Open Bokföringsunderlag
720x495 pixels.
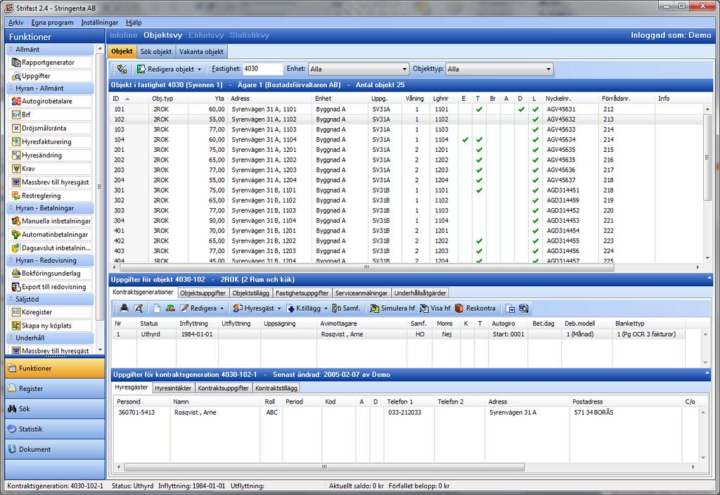click(x=50, y=274)
